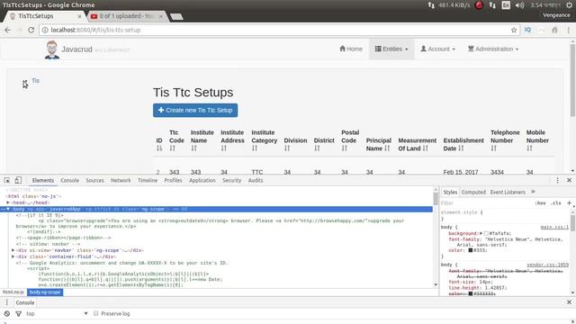Image resolution: width=576 pixels, height=324 pixels.
Task: Collapse the body element node
Action: click(x=8, y=209)
